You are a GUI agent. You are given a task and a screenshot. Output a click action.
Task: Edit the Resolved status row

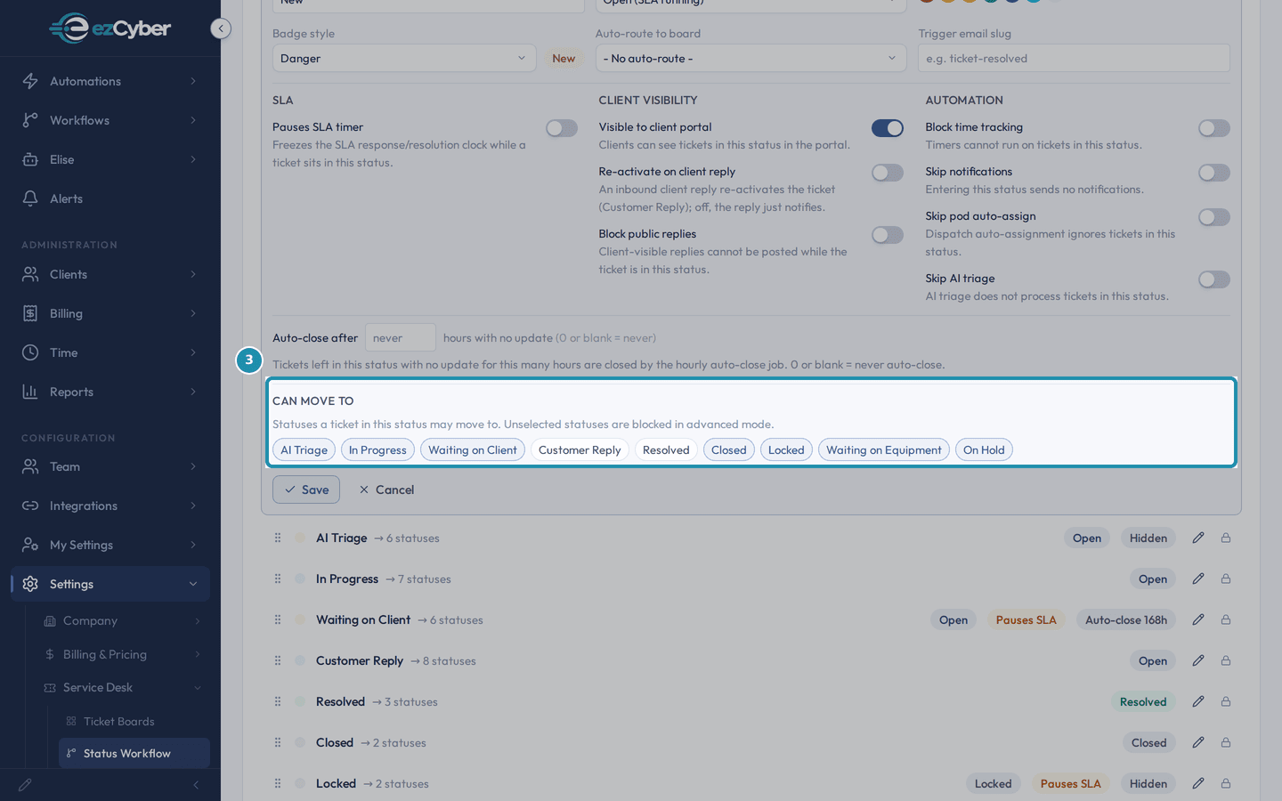click(1198, 701)
